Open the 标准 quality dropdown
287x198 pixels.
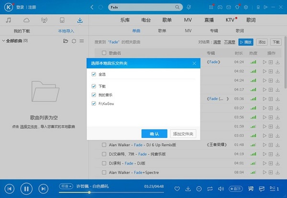pyautogui.click(x=66, y=186)
